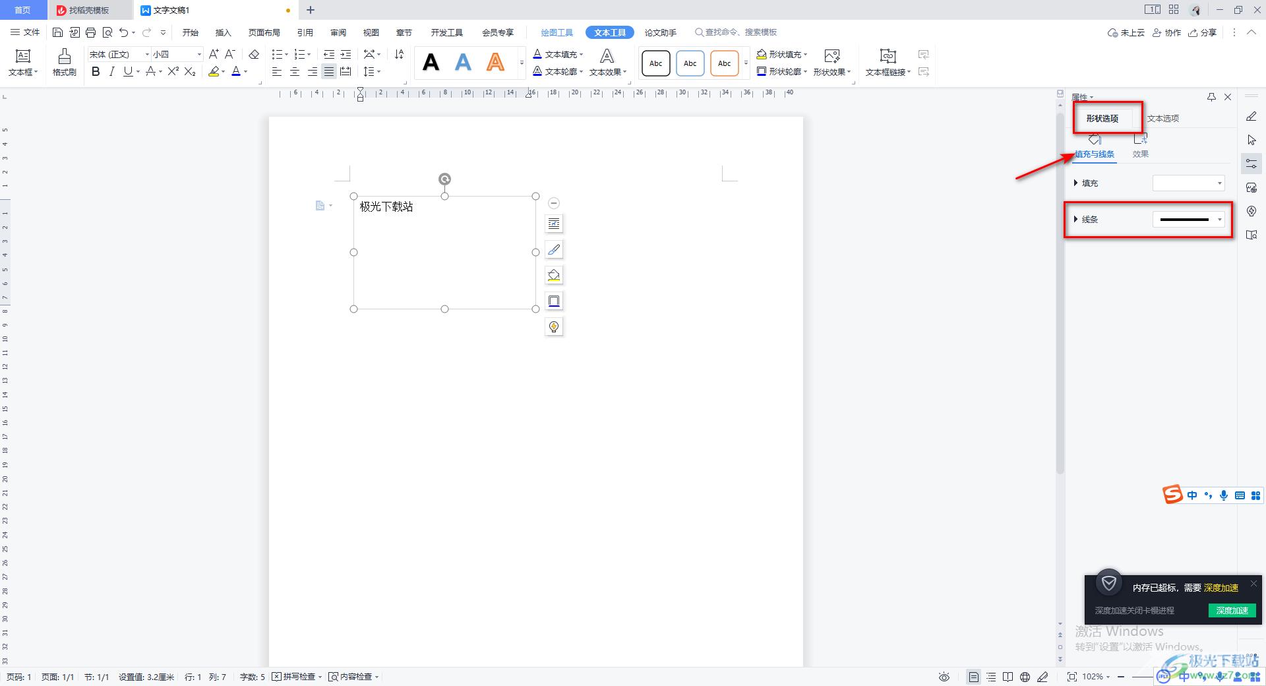1266x686 pixels.
Task: Apply subscript formatting
Action: (190, 71)
